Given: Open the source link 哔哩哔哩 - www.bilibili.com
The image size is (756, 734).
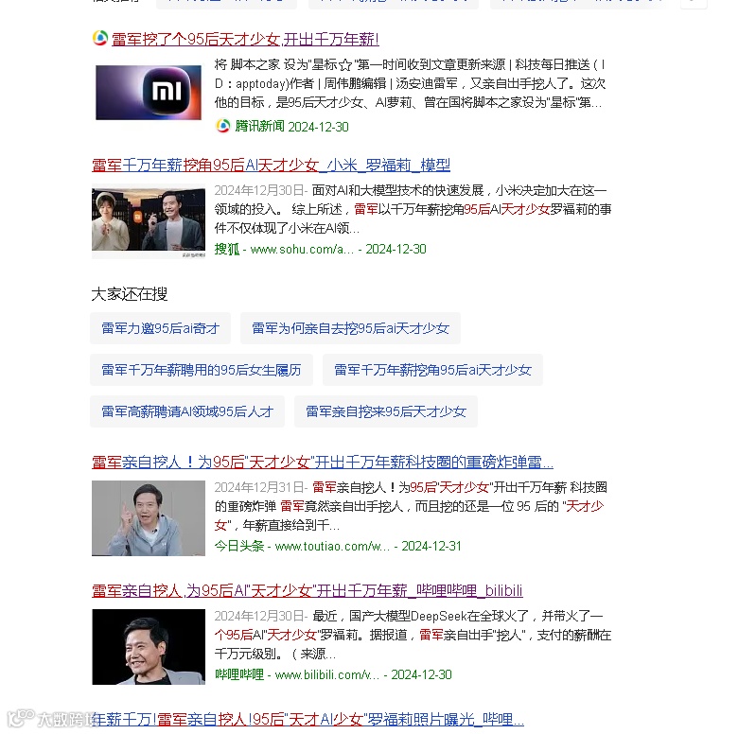Looking at the screenshot, I should (297, 674).
